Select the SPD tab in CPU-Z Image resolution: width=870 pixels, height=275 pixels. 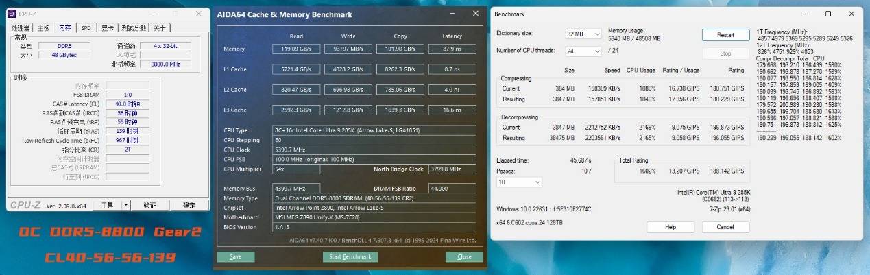click(86, 28)
